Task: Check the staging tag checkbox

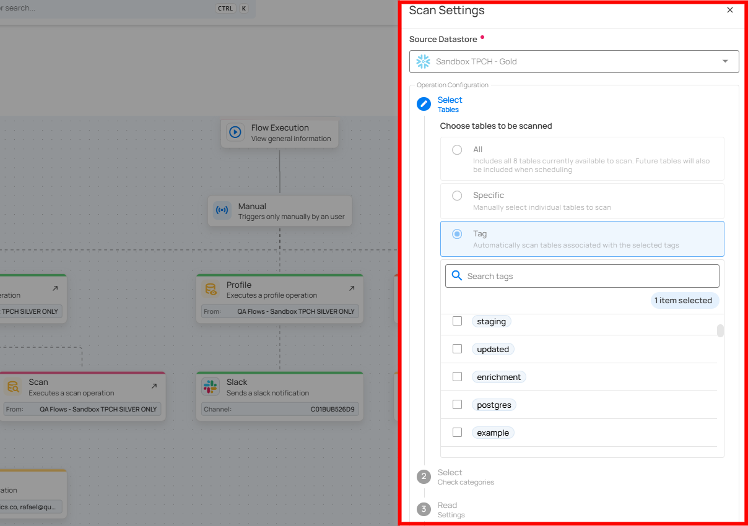Action: click(457, 321)
